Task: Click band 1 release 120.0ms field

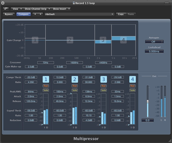Action: click(31, 101)
